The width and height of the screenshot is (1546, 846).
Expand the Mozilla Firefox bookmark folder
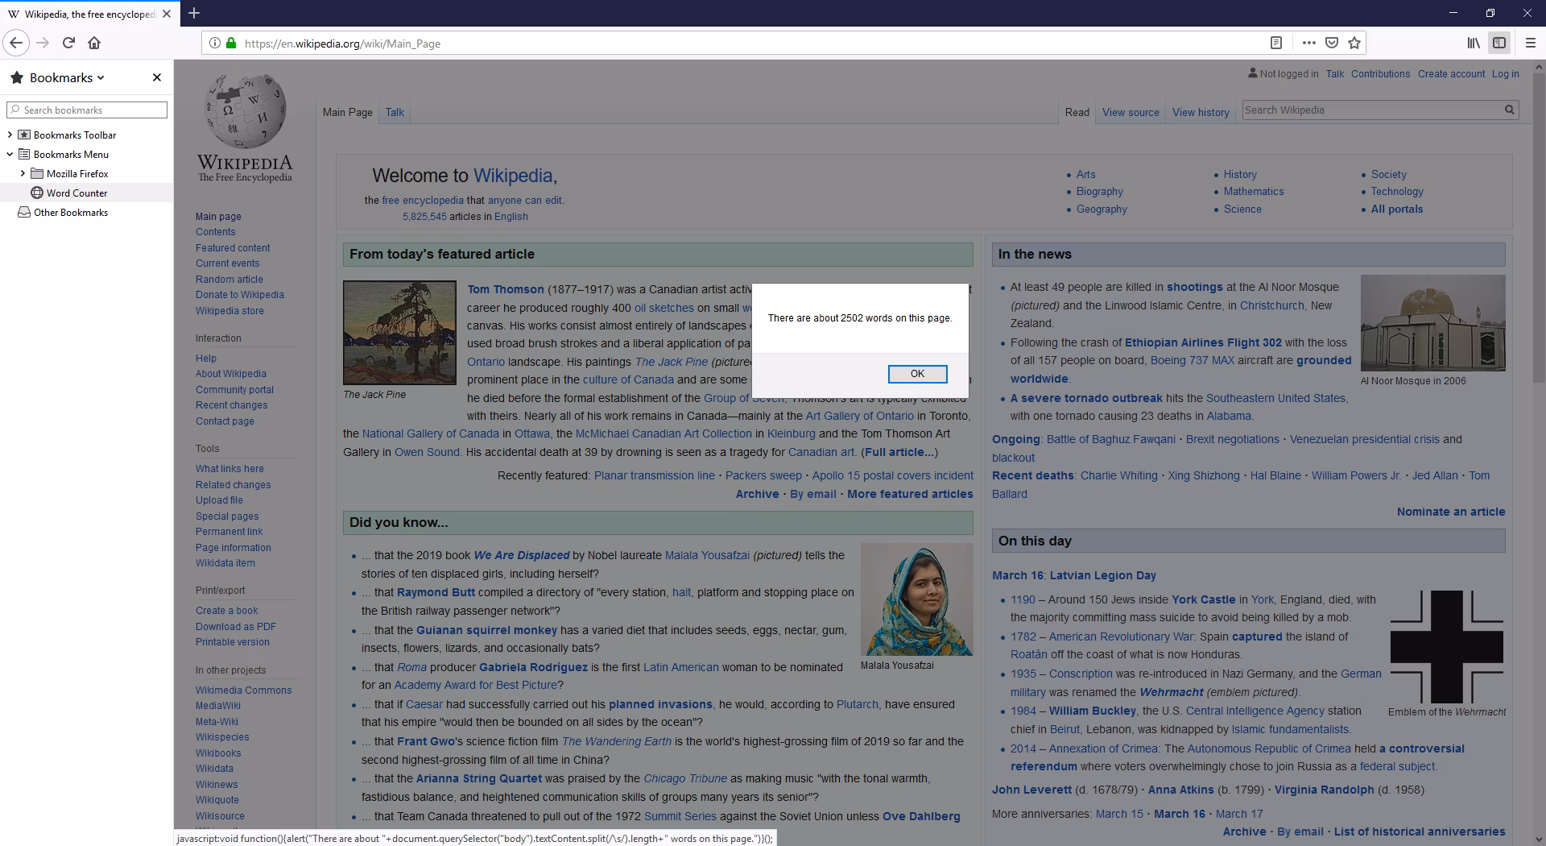click(23, 174)
